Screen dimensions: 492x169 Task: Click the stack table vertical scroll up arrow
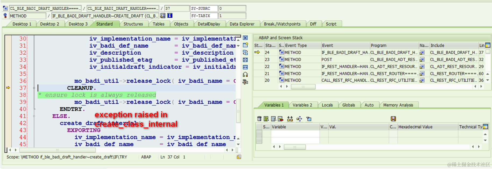[488, 74]
